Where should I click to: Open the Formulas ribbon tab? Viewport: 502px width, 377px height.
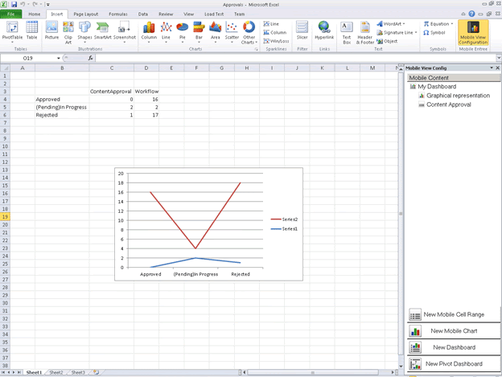(x=117, y=14)
